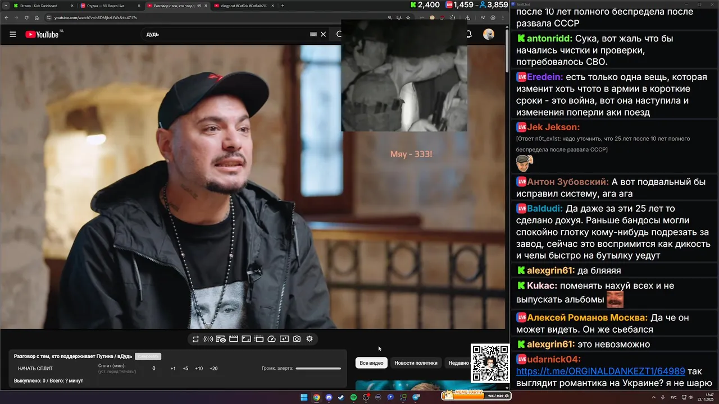Screen dimensions: 719x404
Task: Click username Kukac in chat
Action: (x=542, y=286)
